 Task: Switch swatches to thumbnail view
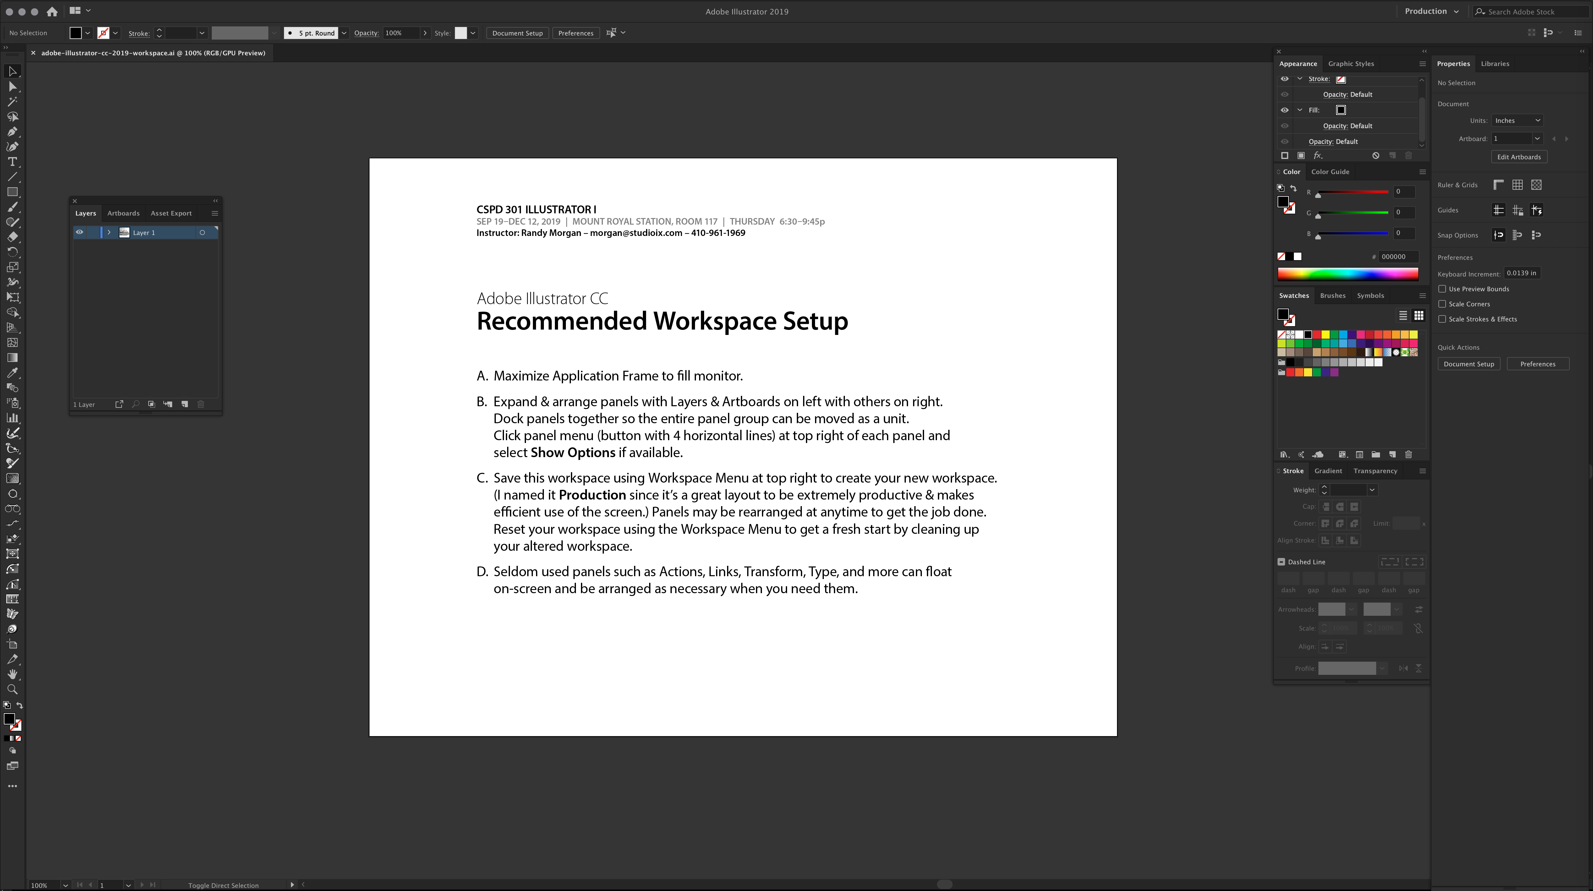click(x=1419, y=315)
